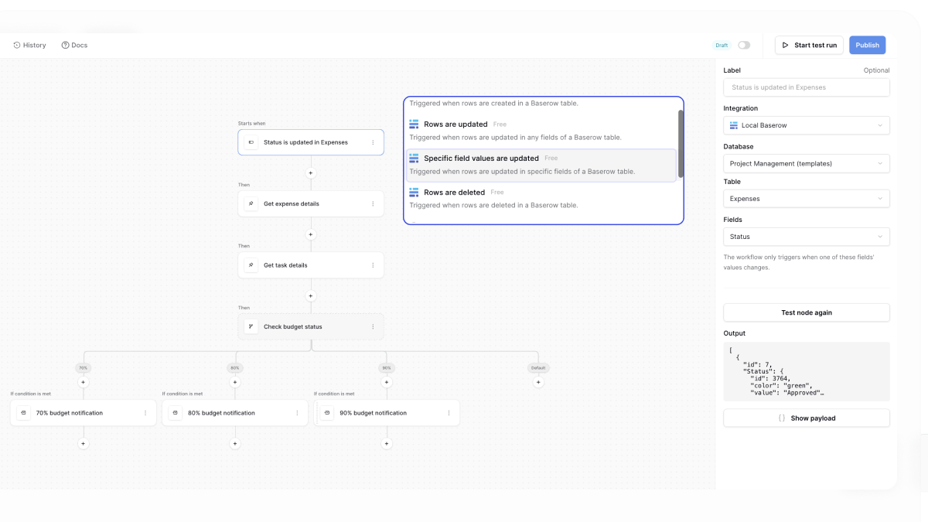The image size is (928, 522).
Task: Open the Docs link
Action: [x=74, y=45]
